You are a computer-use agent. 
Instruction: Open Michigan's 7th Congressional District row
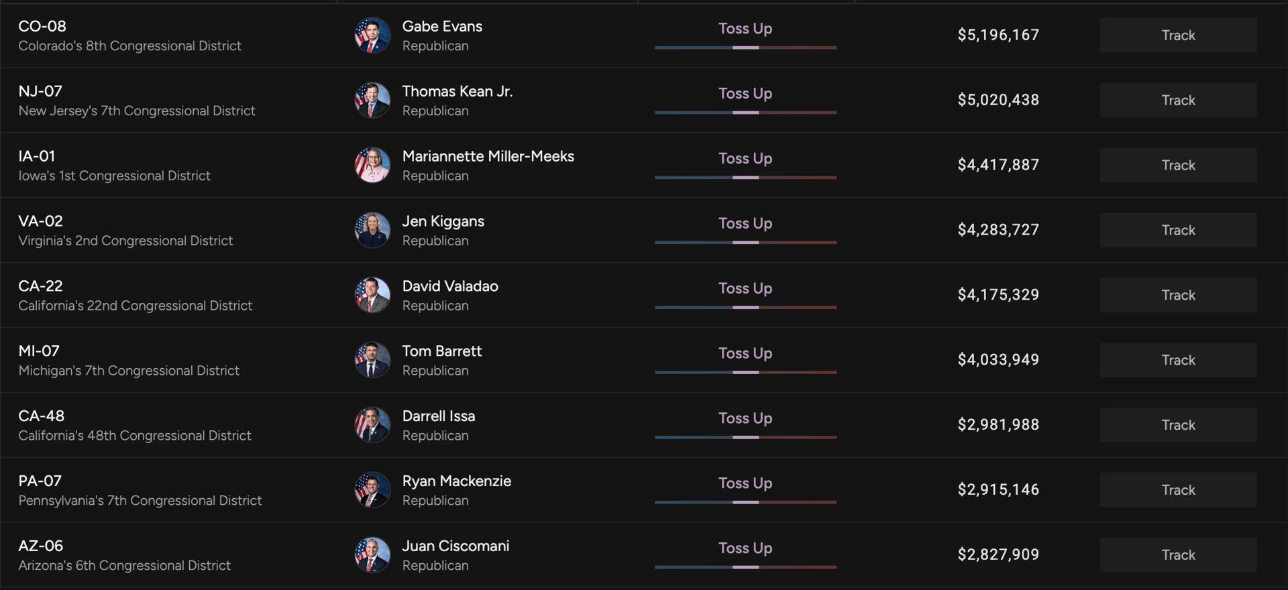(644, 360)
